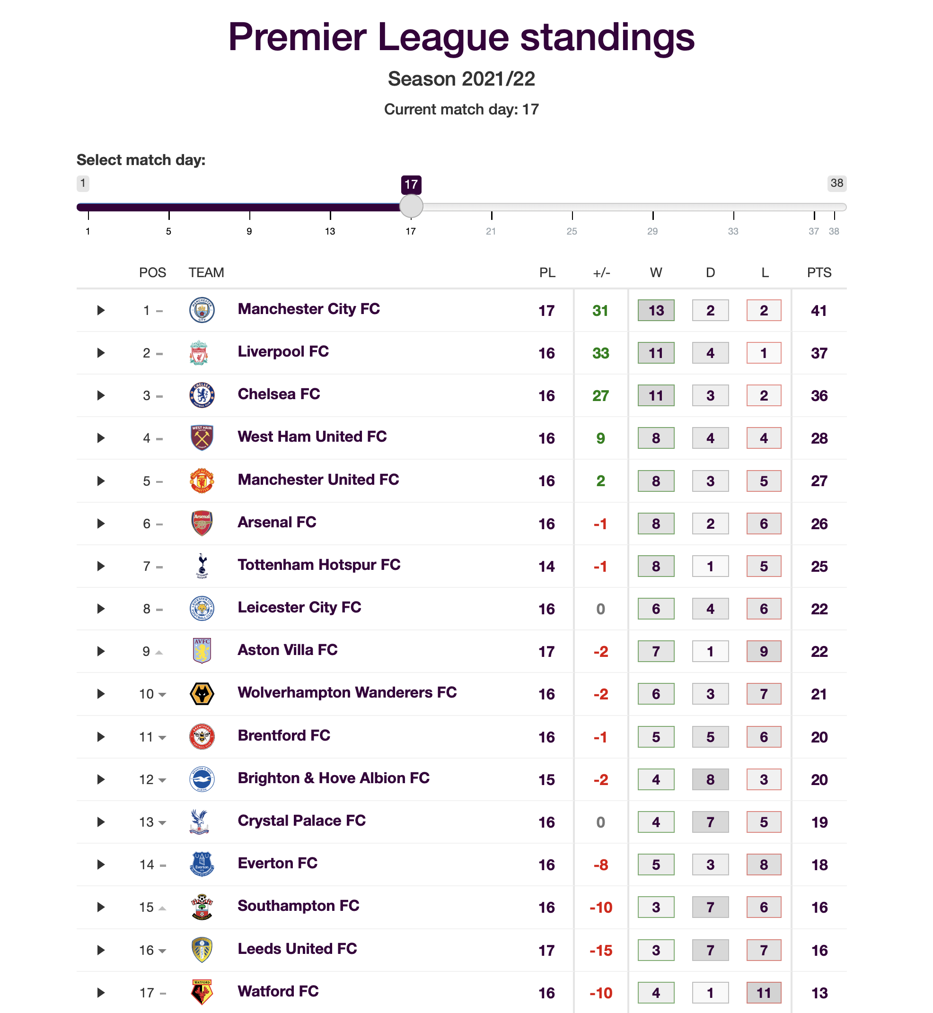
Task: Expand the West Ham United row details
Action: click(100, 438)
